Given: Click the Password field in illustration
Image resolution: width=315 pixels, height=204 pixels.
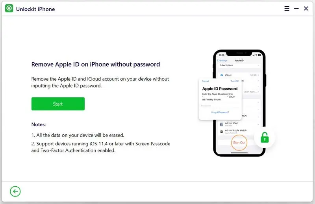Looking at the screenshot, I should (220, 106).
